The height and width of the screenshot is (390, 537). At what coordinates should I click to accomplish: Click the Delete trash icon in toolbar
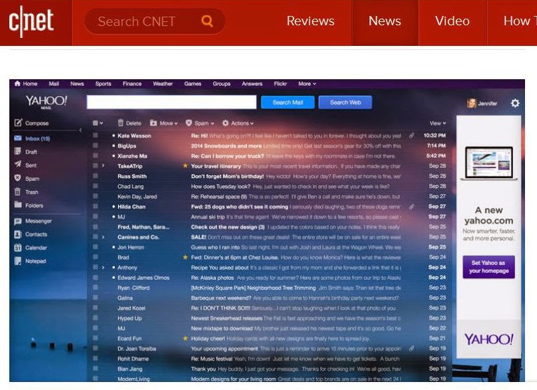(120, 122)
